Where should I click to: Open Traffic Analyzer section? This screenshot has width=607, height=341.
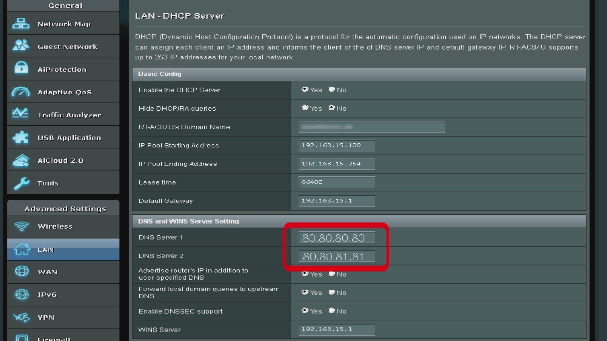[x=63, y=114]
